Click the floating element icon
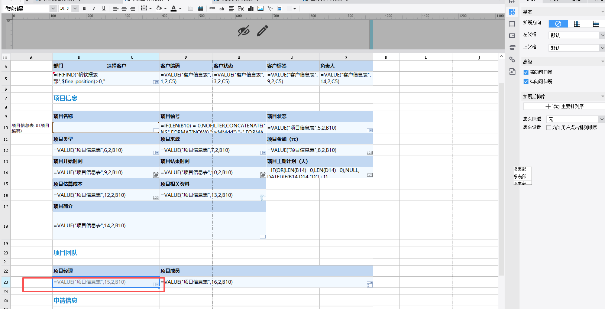Viewport: 605px width, 309px height. [289, 9]
